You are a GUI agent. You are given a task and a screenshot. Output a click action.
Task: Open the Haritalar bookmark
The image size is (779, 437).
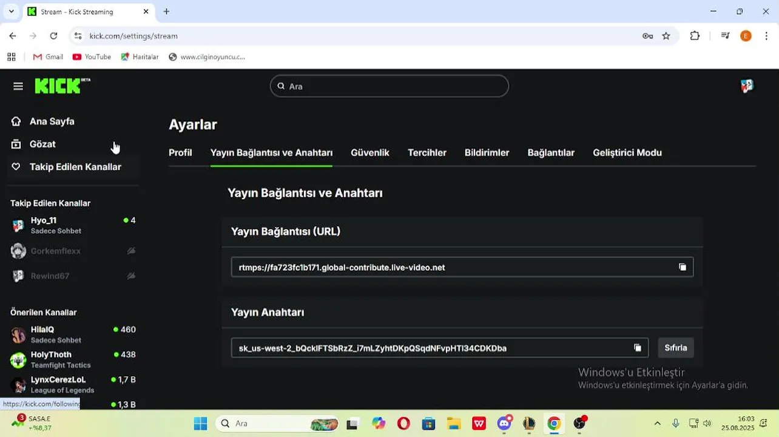pos(140,56)
